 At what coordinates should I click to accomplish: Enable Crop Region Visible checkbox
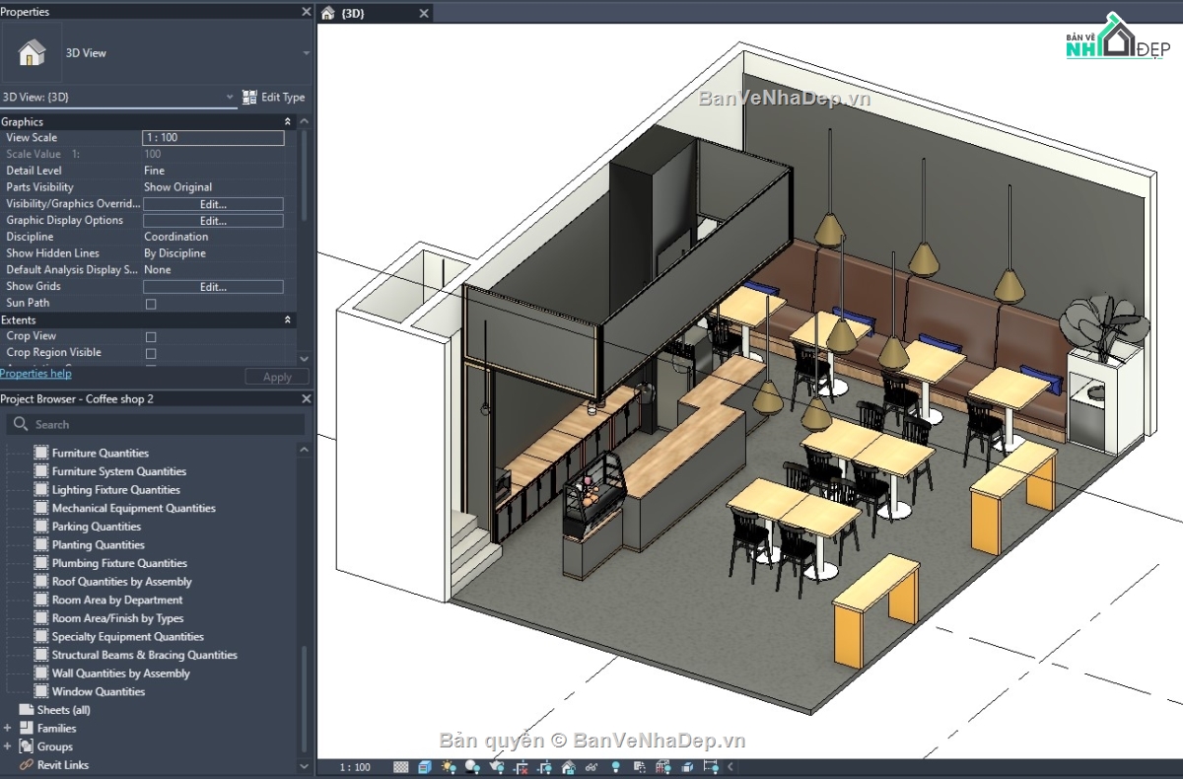pos(153,352)
